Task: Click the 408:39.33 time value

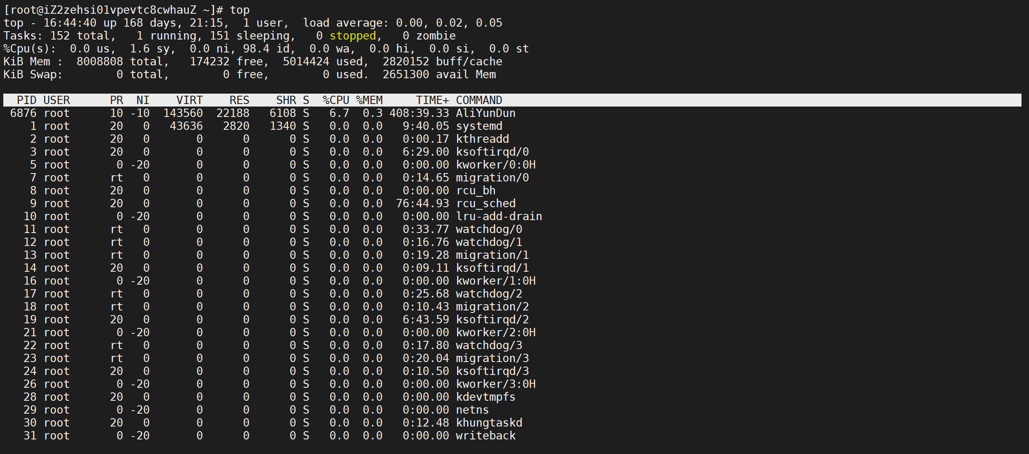Action: point(419,113)
